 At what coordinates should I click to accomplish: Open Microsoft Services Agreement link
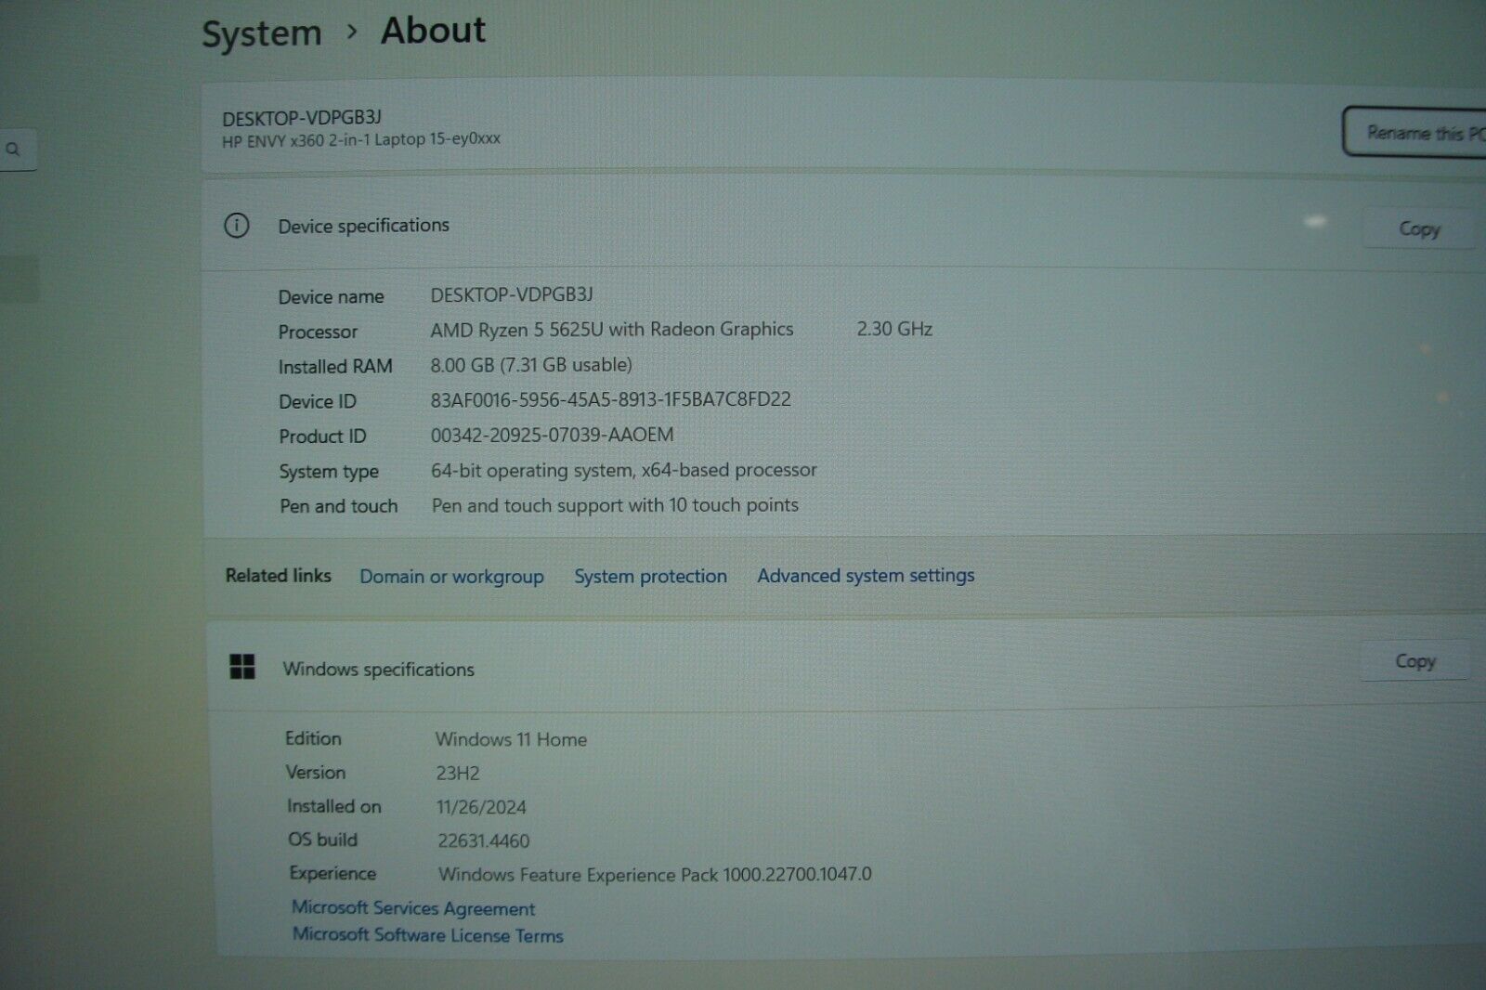413,907
